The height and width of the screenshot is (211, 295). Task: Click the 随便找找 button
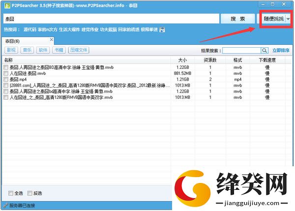pyautogui.click(x=273, y=19)
